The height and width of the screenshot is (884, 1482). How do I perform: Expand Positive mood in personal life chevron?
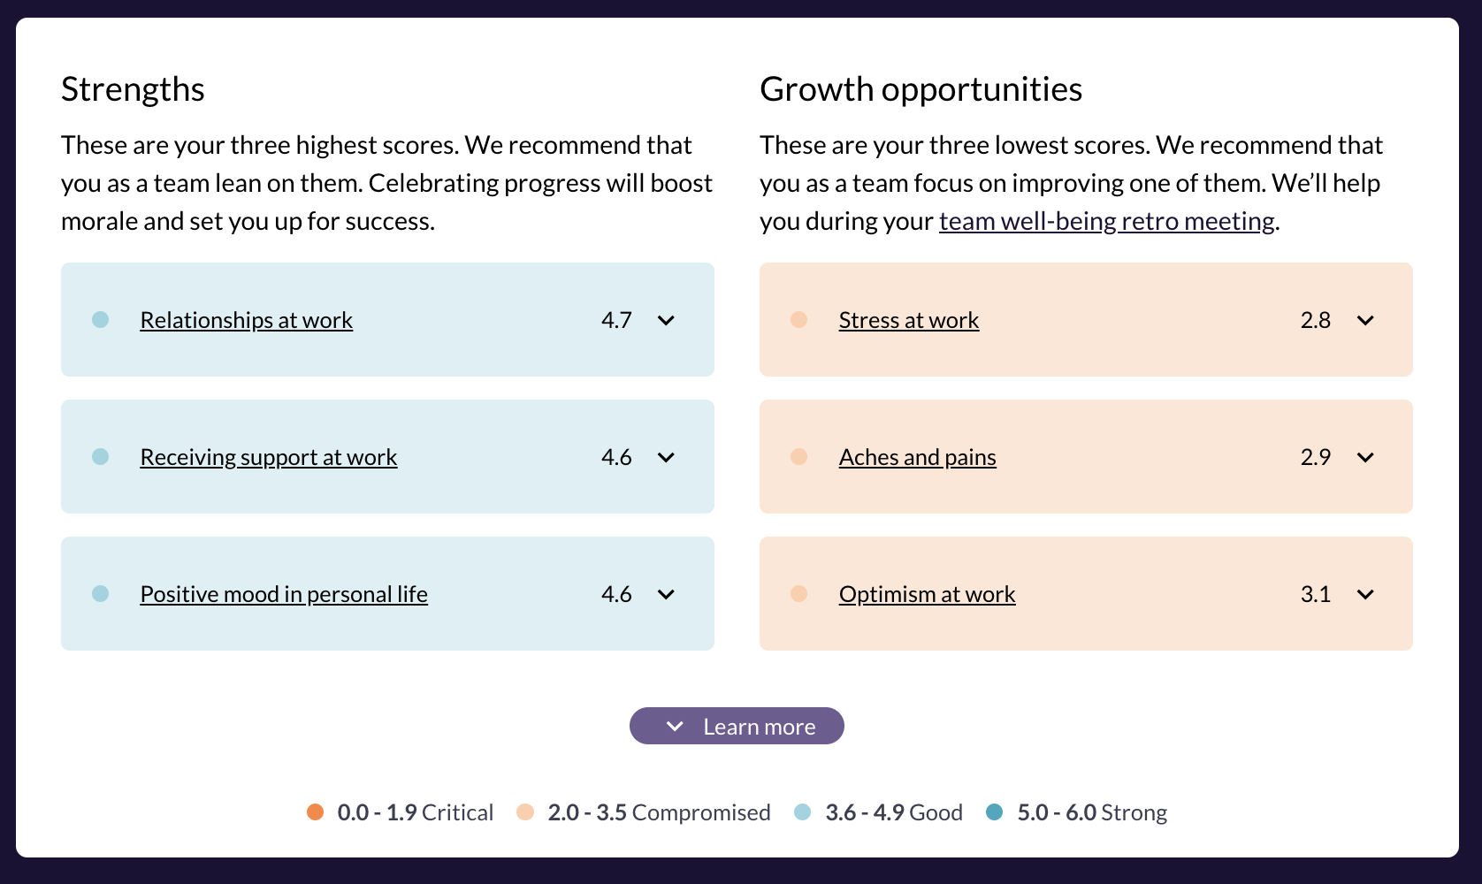click(666, 594)
